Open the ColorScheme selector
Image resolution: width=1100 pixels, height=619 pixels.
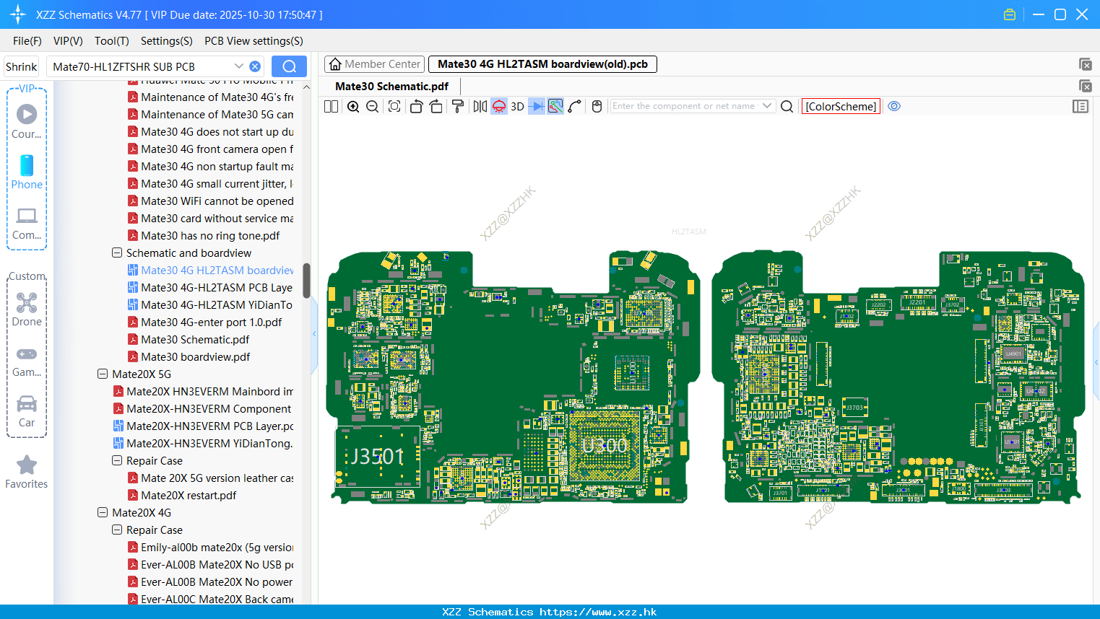pyautogui.click(x=841, y=106)
